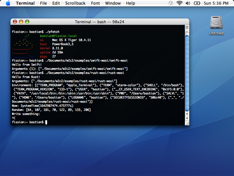Open the Terminal application menu
Viewport: 234px width, 176px height.
(x=25, y=3)
